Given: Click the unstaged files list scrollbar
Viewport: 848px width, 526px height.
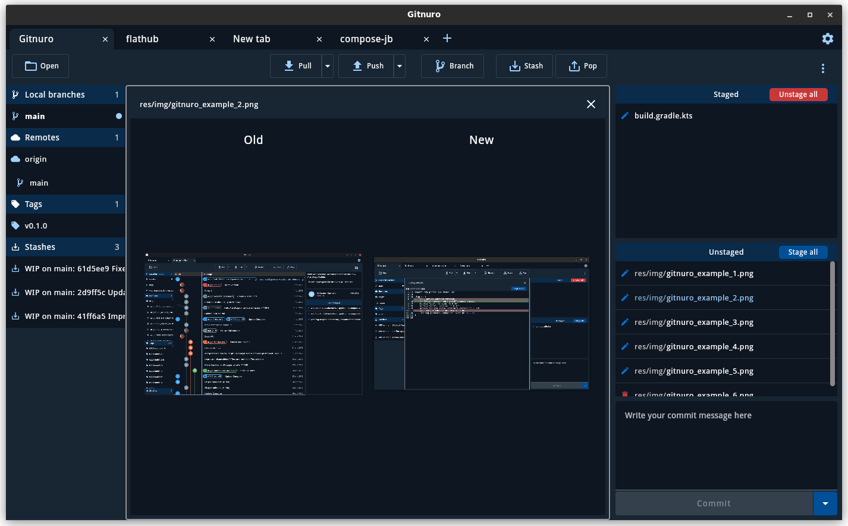Looking at the screenshot, I should tap(832, 323).
